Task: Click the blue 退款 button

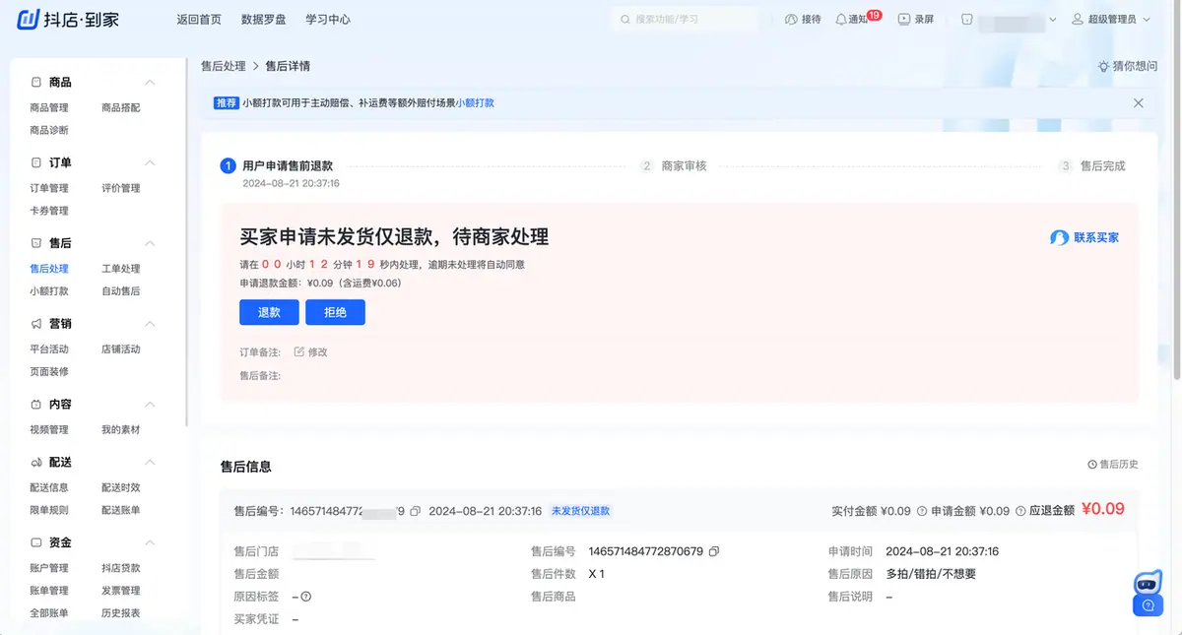Action: tap(269, 312)
